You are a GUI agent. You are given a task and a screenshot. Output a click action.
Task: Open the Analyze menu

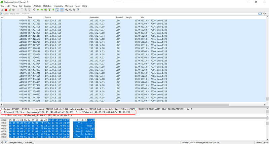click(x=37, y=6)
